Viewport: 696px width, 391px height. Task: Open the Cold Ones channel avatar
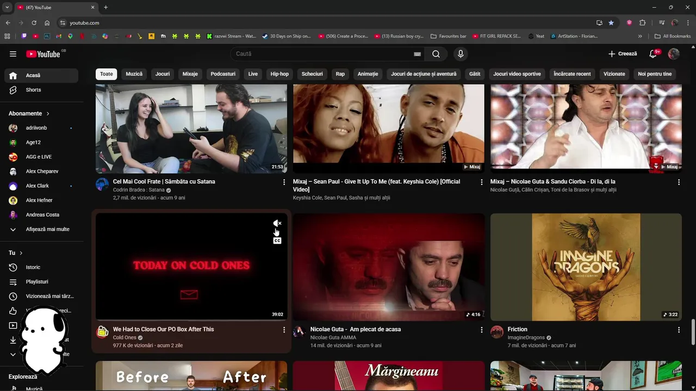point(102,332)
